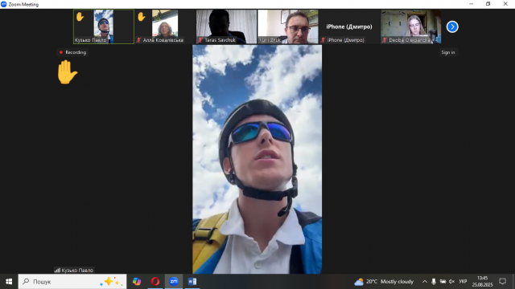Image resolution: width=515 pixels, height=289 pixels.
Task: Click the Recording indicator
Action: (x=72, y=52)
